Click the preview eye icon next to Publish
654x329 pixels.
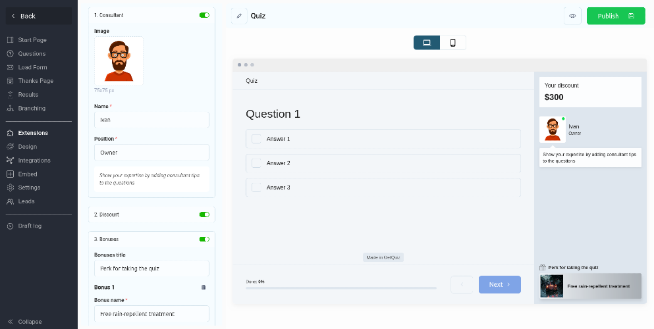(x=572, y=16)
